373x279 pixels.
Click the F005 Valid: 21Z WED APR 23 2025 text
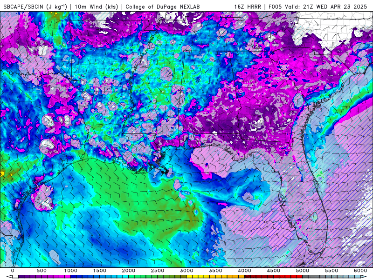click(318, 7)
